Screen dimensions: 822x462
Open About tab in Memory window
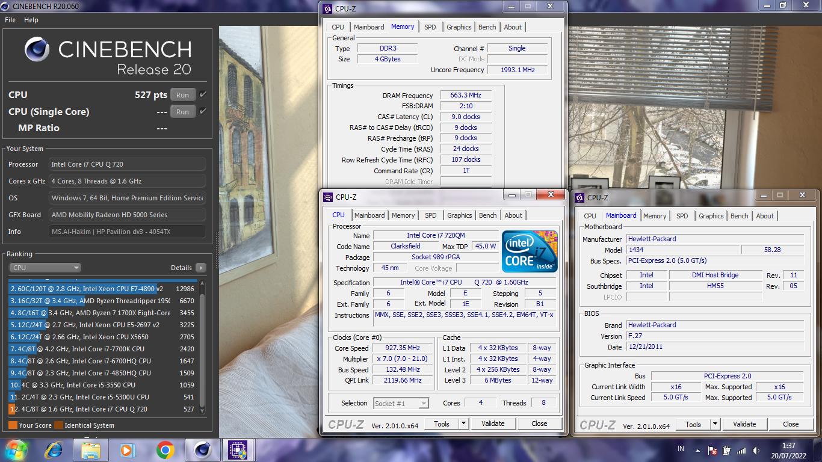tap(513, 27)
